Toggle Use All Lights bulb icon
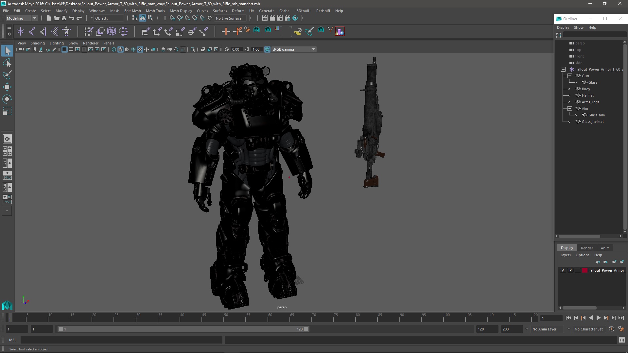Viewport: 628px width, 353px height. (147, 49)
